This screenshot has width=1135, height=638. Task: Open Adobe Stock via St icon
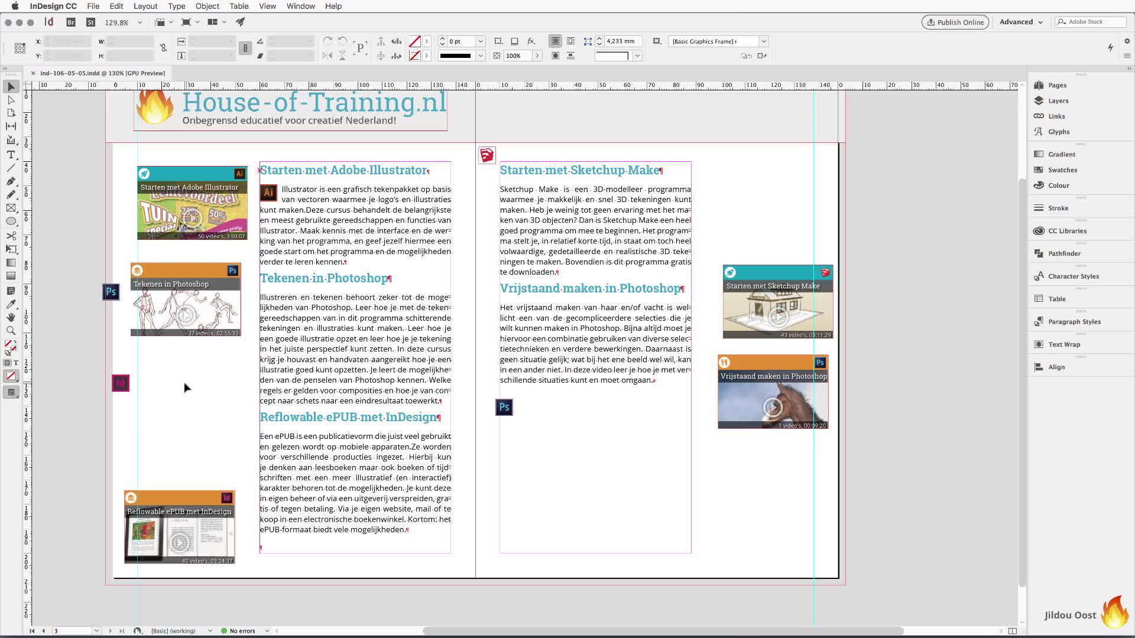coord(90,22)
